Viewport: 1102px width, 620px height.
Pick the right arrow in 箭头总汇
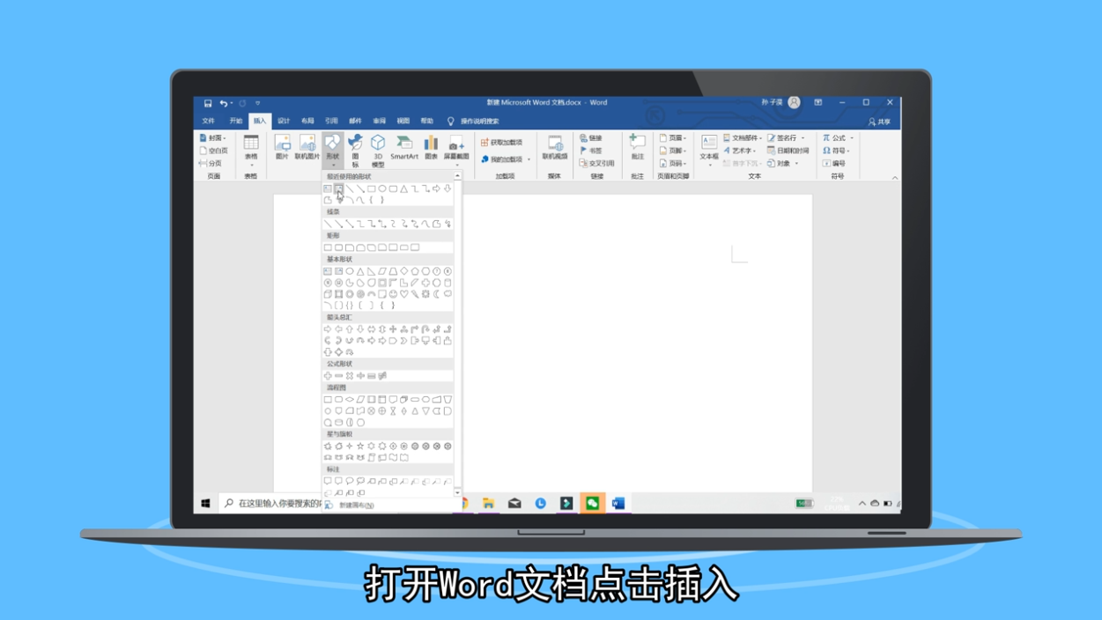click(x=328, y=329)
